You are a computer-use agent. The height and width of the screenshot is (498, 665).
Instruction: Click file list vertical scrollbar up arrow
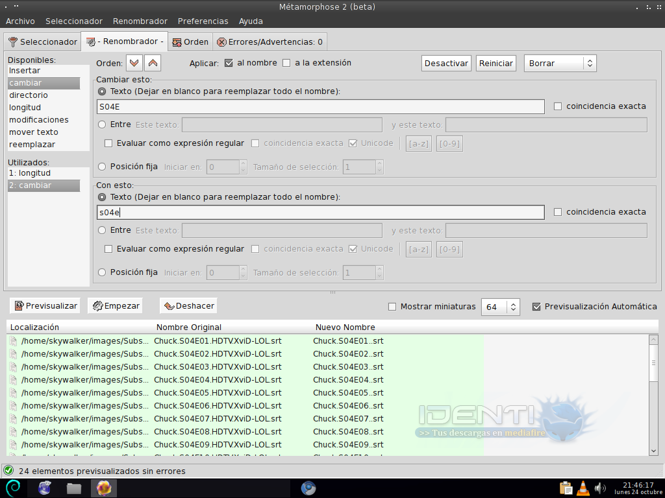(653, 340)
